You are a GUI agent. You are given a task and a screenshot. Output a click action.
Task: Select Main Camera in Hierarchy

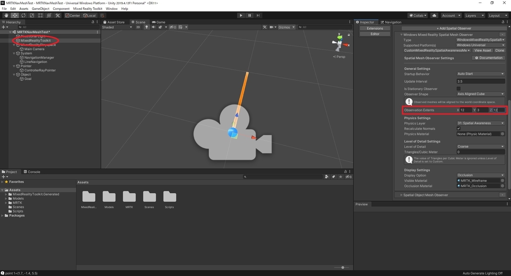(x=34, y=49)
